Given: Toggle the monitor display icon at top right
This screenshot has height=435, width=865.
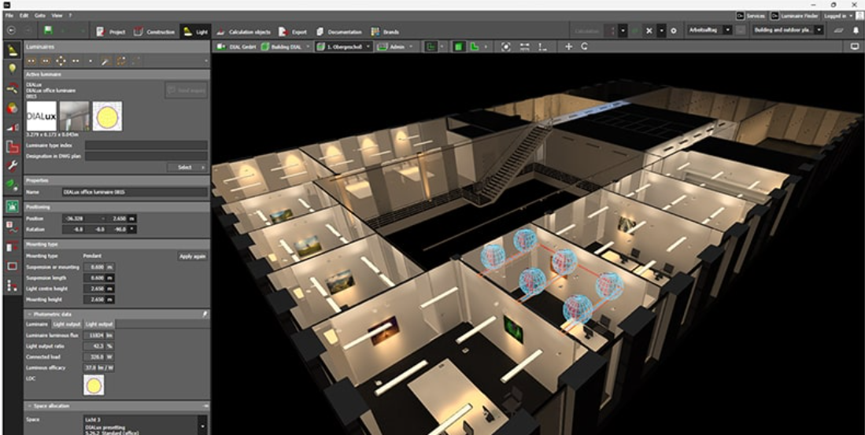Looking at the screenshot, I should [855, 47].
